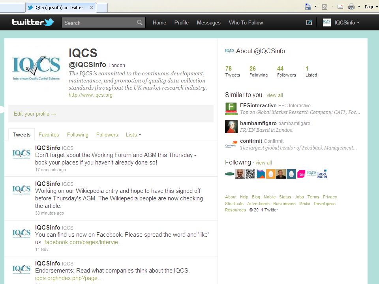Click the 17 seconds ago timestamp
The image size is (379, 284).
50,170
